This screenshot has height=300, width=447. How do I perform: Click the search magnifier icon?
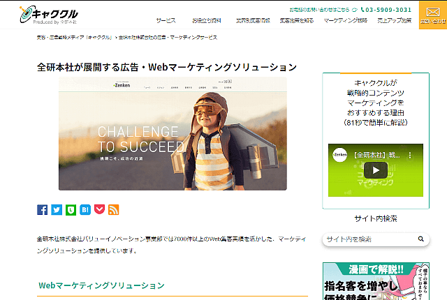point(421,239)
